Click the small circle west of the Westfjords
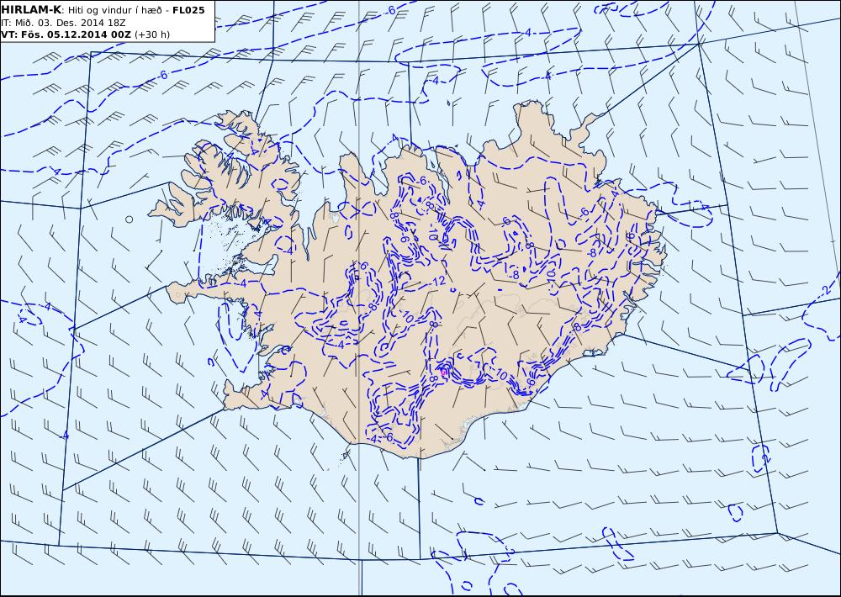 click(129, 219)
